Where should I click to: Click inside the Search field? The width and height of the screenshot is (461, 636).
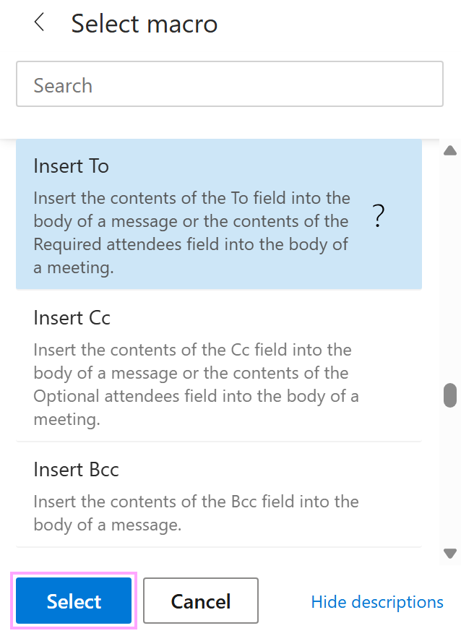[x=230, y=84]
